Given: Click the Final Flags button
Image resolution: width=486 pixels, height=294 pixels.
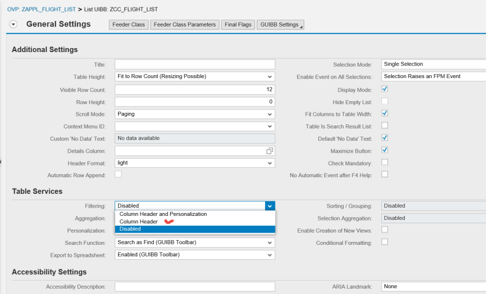Looking at the screenshot, I should point(238,24).
